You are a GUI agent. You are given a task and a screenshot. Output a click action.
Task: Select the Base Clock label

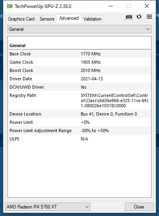[20, 54]
